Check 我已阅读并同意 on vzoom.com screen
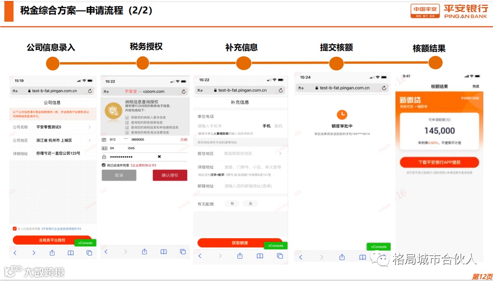The image size is (493, 281). (x=103, y=165)
